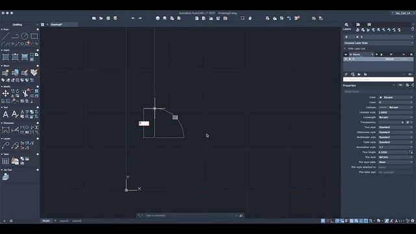Click the Redo arrow in toolbar
The width and height of the screenshot is (416, 234).
[140, 18]
